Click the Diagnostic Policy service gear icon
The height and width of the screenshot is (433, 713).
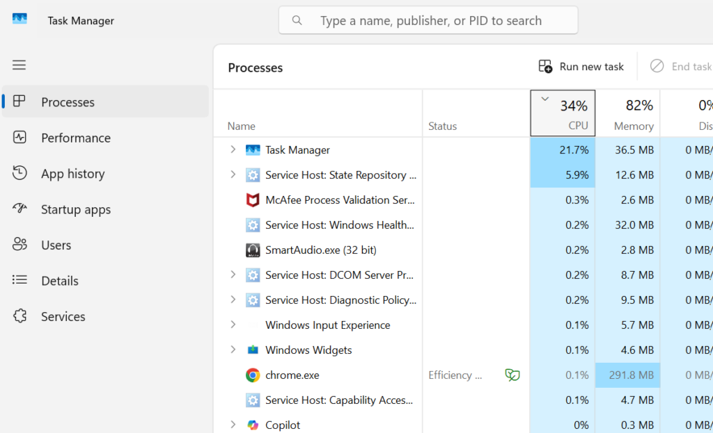(253, 300)
